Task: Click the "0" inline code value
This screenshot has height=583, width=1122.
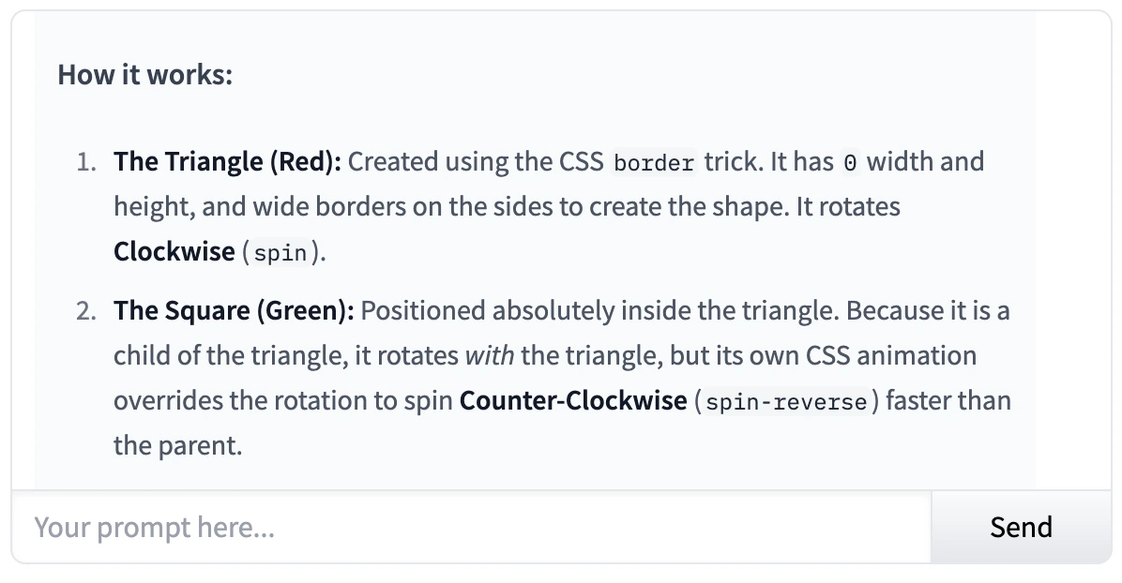Action: click(x=850, y=163)
